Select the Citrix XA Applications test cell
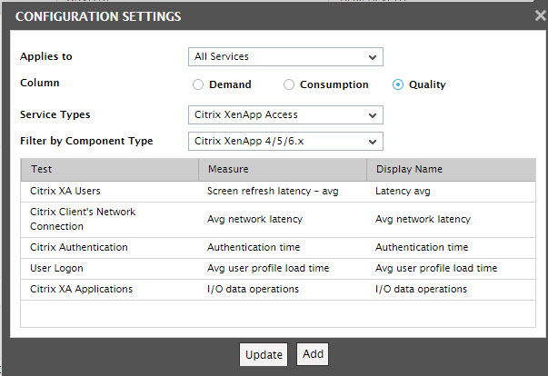The image size is (548, 376). click(110, 290)
